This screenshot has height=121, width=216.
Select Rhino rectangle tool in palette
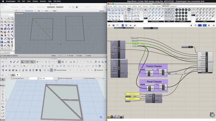[x=12, y=22]
